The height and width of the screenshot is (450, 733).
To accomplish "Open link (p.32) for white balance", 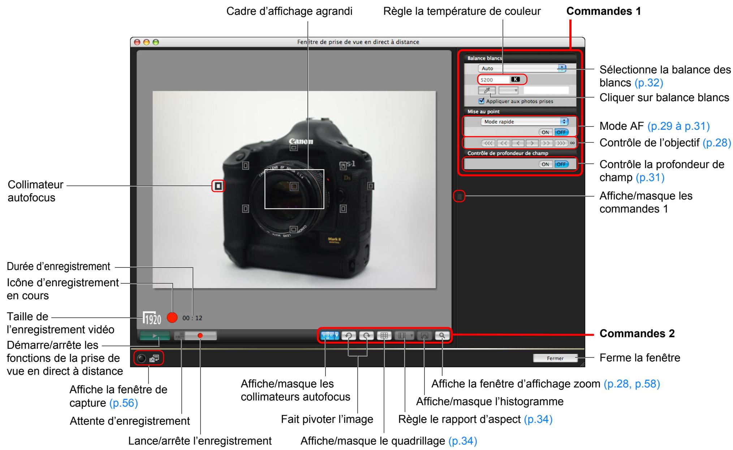I will (649, 83).
